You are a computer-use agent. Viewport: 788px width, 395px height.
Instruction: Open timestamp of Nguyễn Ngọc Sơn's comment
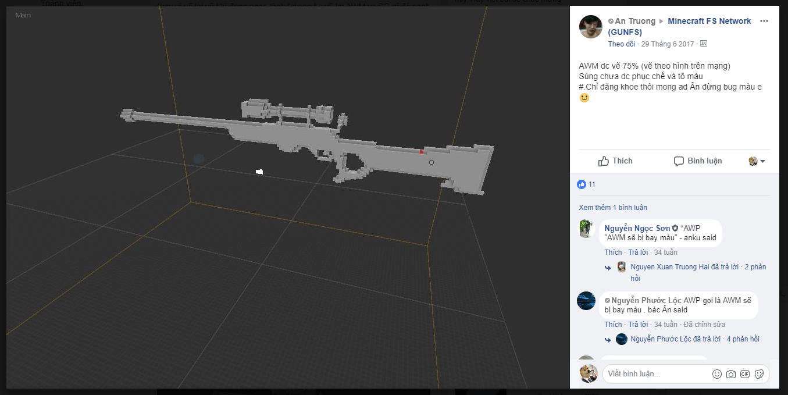pyautogui.click(x=666, y=252)
